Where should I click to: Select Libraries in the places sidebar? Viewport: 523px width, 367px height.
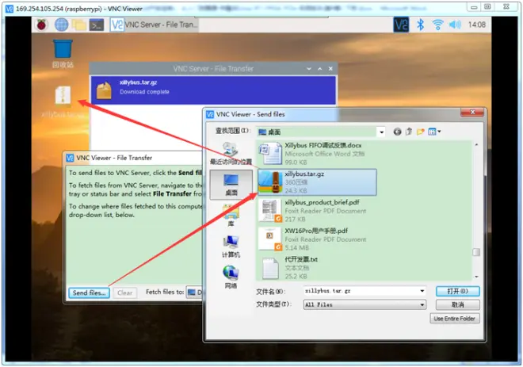[x=231, y=215]
